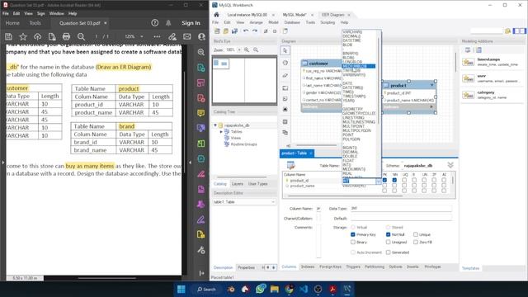
Task: Click the Data Type input field
Action: click(401, 209)
